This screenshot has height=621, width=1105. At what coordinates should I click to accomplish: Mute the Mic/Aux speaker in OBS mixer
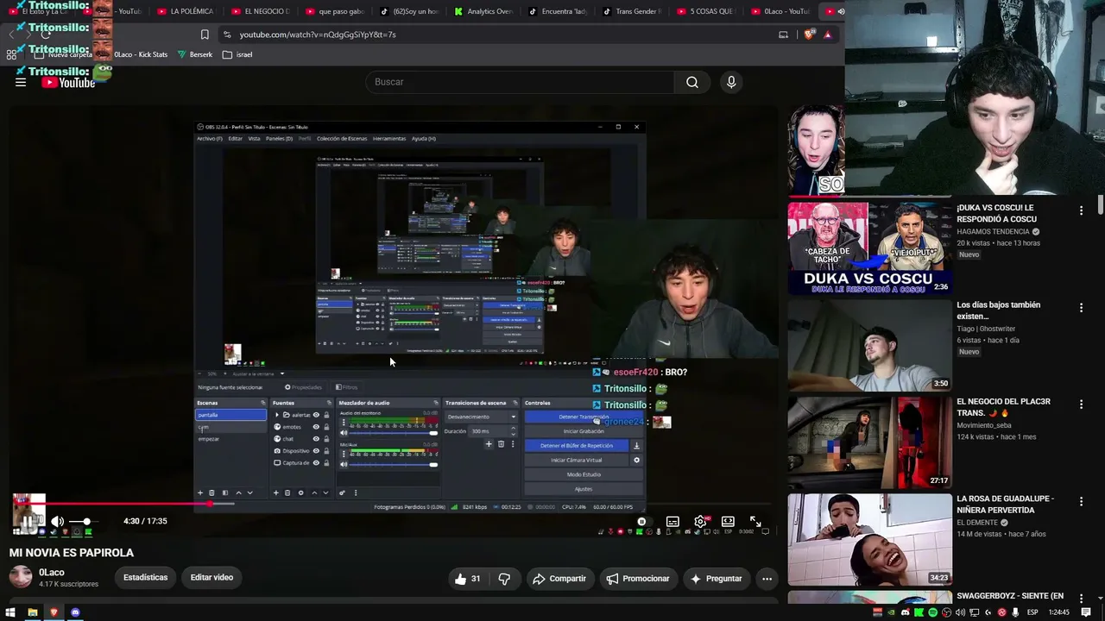coord(344,465)
